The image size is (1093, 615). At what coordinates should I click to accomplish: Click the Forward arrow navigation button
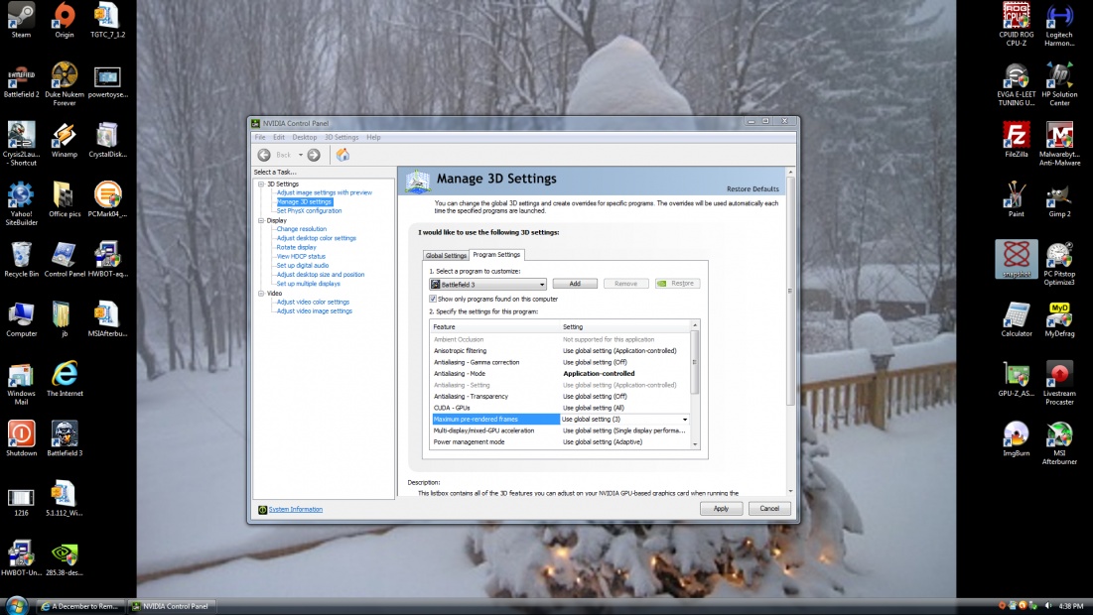point(314,155)
